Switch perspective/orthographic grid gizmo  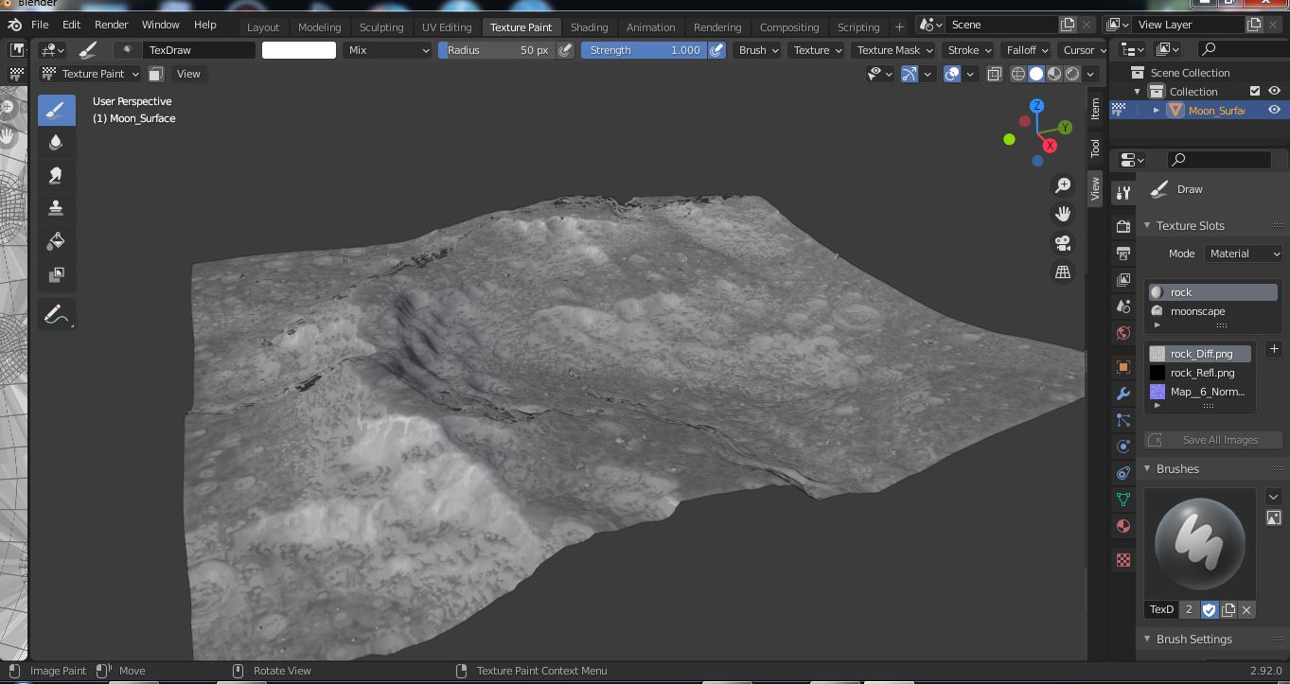(x=1063, y=272)
